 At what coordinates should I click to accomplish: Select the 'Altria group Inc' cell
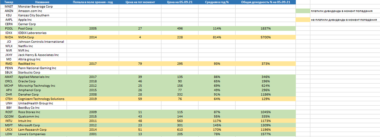tap(42, 59)
